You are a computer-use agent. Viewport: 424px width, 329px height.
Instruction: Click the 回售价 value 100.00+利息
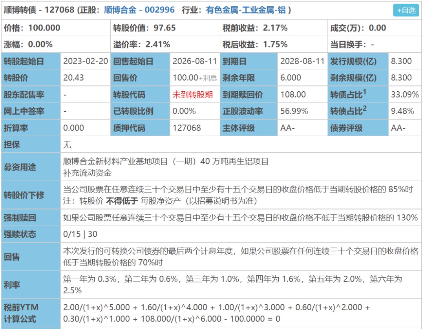(195, 78)
